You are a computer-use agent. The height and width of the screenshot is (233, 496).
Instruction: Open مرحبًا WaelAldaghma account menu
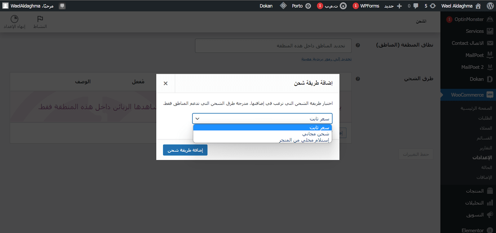(x=32, y=6)
